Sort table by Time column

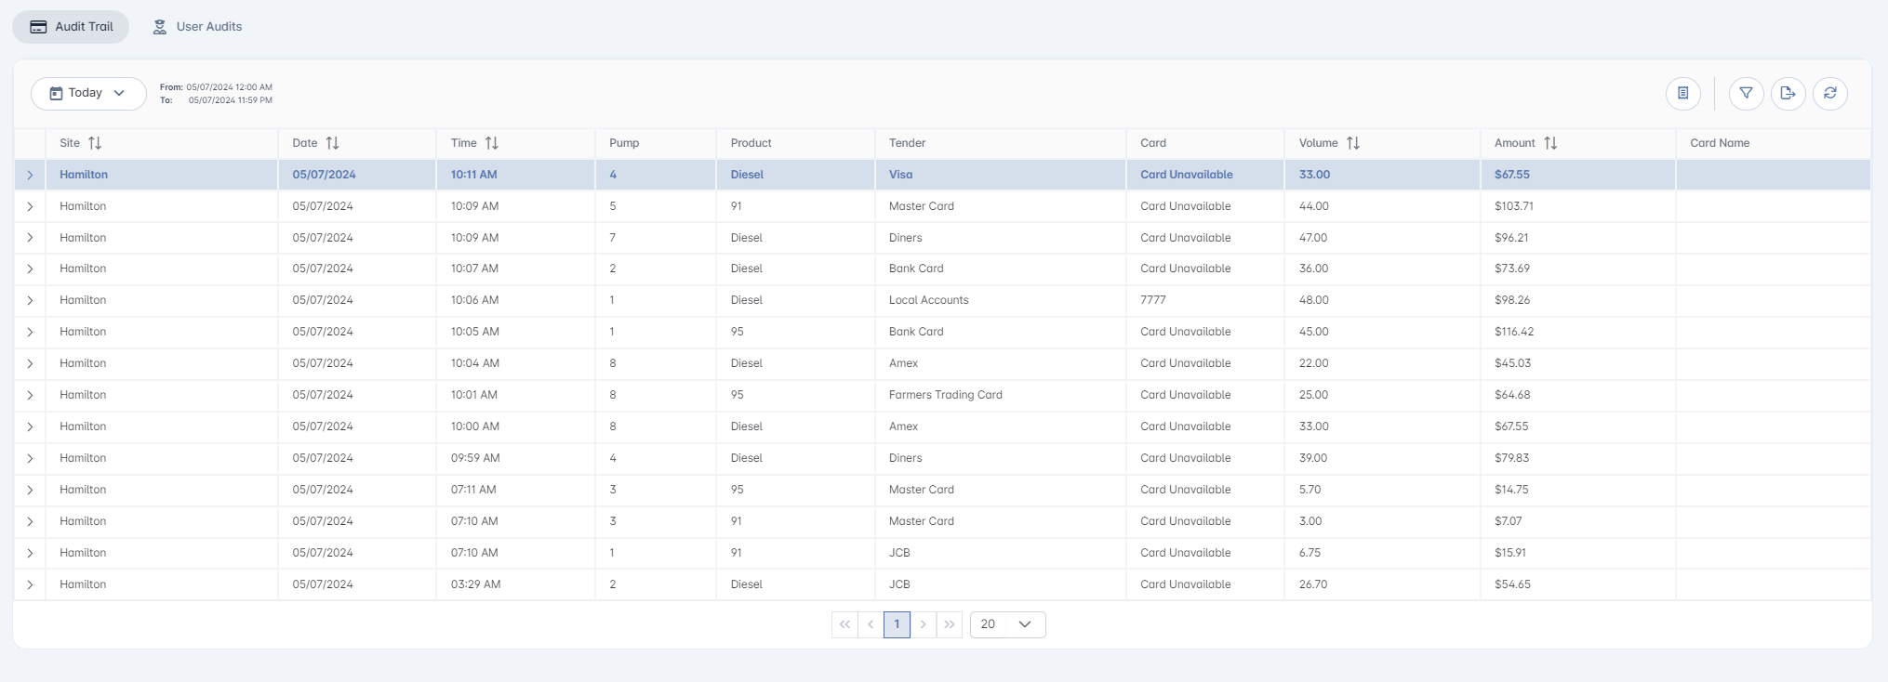(x=492, y=143)
